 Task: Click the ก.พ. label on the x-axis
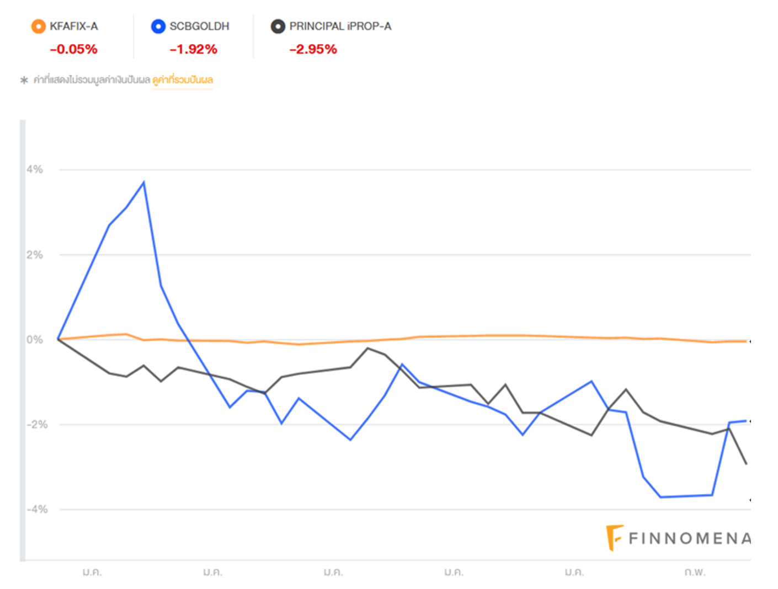[x=695, y=572]
